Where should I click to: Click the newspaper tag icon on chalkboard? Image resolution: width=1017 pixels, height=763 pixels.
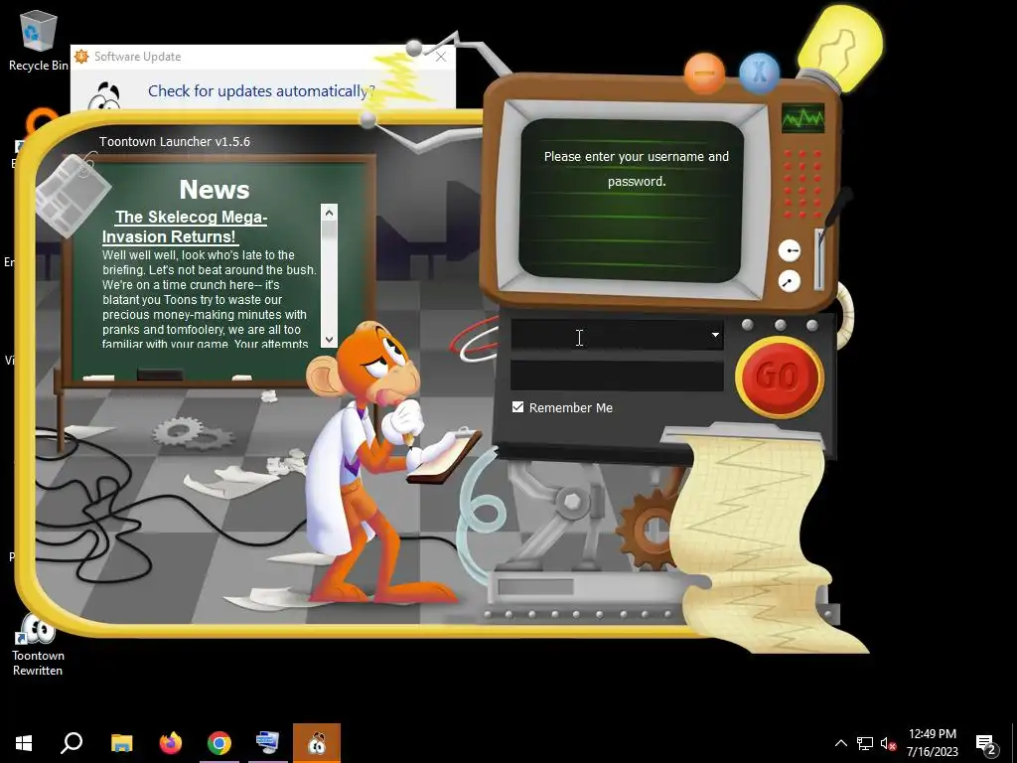coord(73,195)
